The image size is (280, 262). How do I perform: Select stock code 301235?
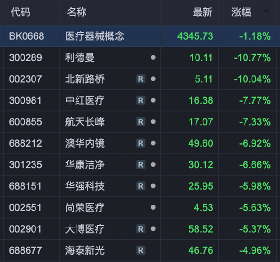tap(25, 165)
